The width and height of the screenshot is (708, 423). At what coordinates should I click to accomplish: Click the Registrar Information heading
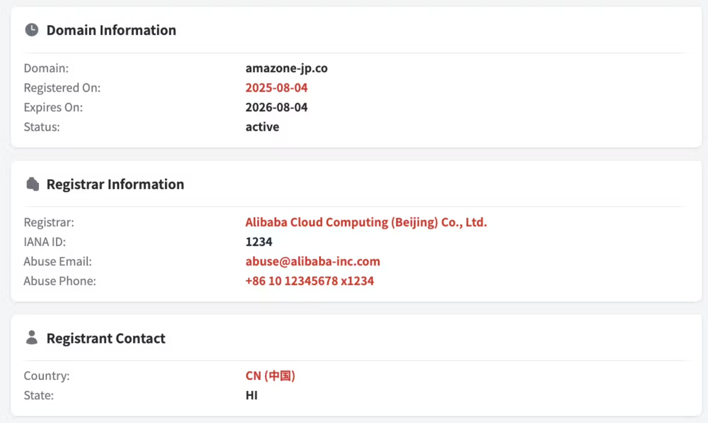point(115,184)
